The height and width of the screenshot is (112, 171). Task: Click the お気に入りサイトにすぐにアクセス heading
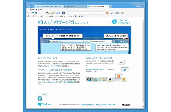click(x=100, y=58)
